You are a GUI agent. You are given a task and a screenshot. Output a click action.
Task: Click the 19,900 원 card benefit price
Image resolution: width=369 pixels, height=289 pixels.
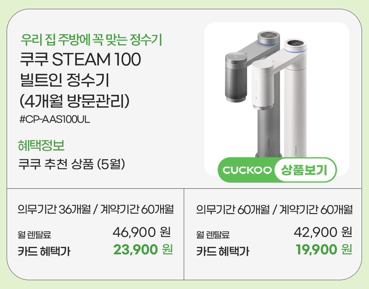tap(324, 250)
